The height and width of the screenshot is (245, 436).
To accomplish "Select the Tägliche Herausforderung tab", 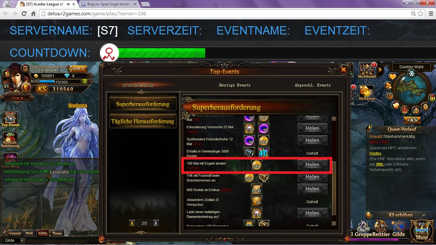I will tap(143, 122).
